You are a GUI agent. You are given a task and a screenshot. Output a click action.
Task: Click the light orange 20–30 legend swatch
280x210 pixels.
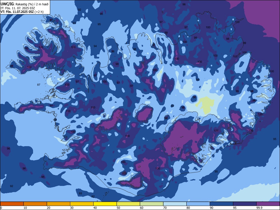click(x=59, y=204)
